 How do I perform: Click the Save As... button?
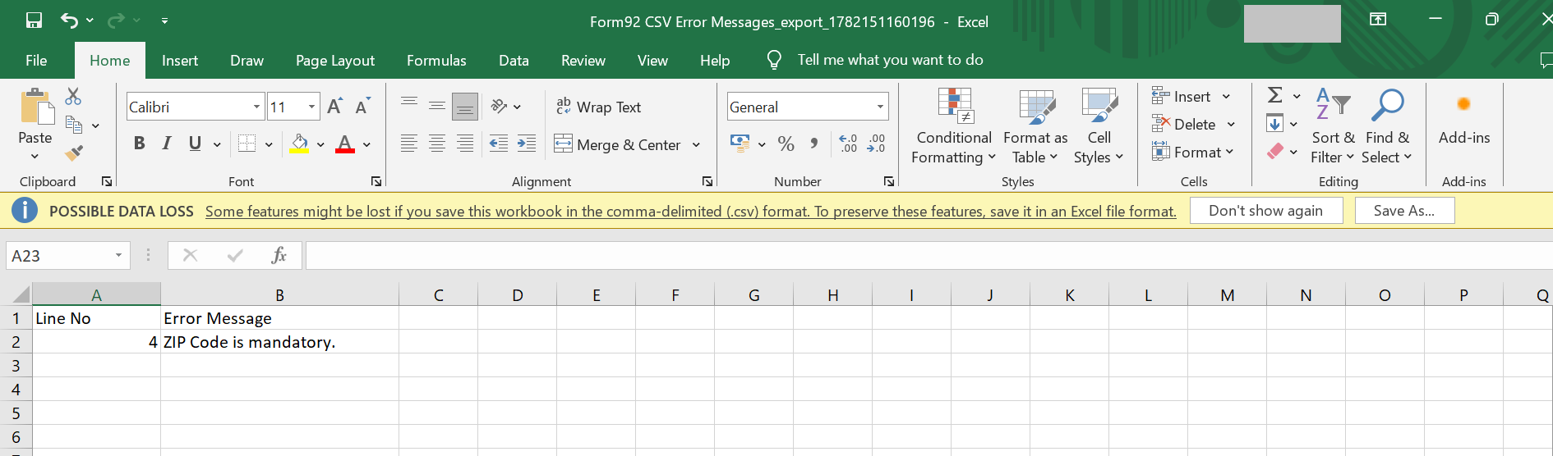tap(1404, 211)
